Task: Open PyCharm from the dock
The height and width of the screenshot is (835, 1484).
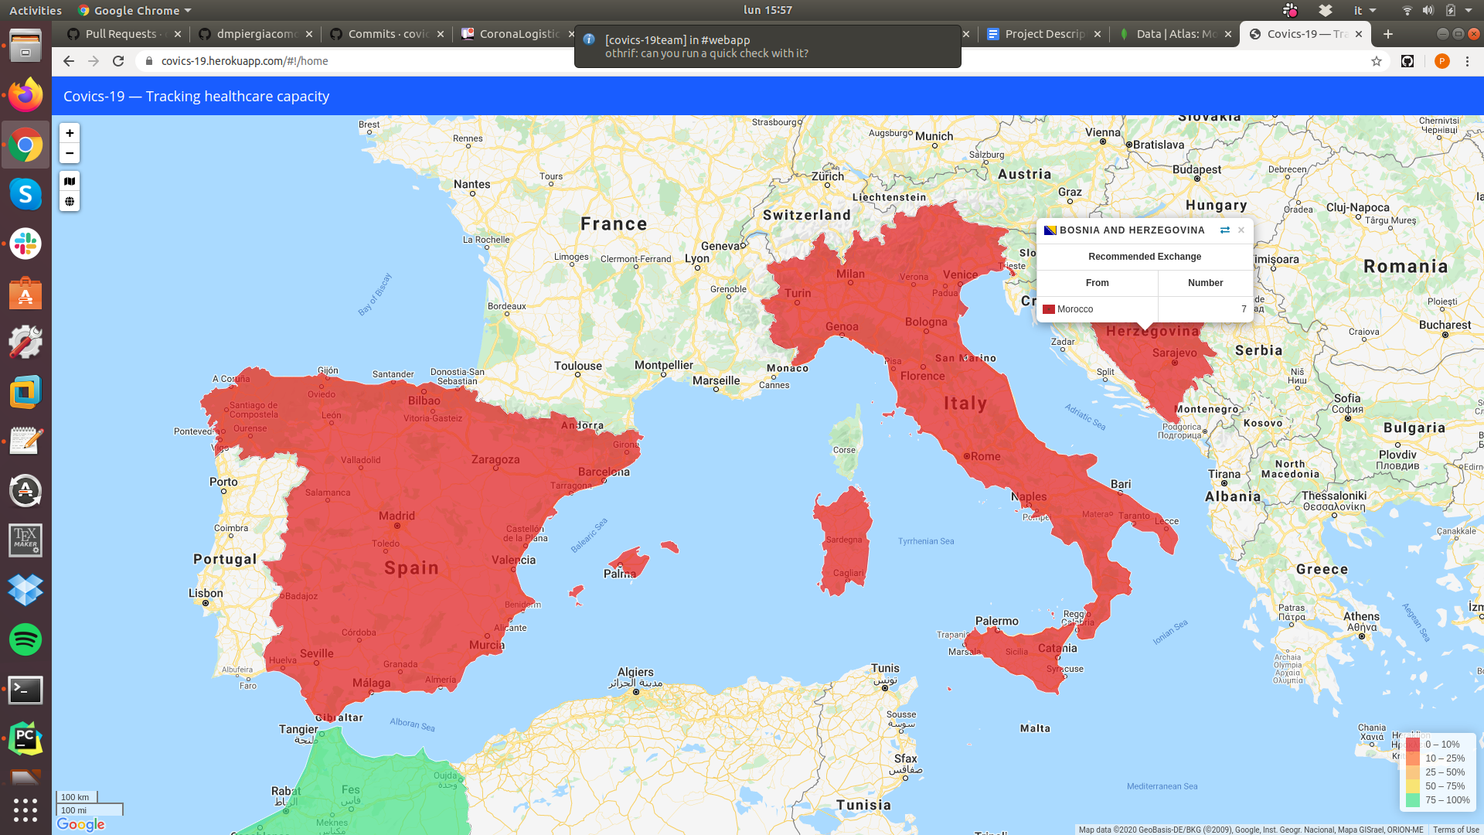Action: coord(26,739)
